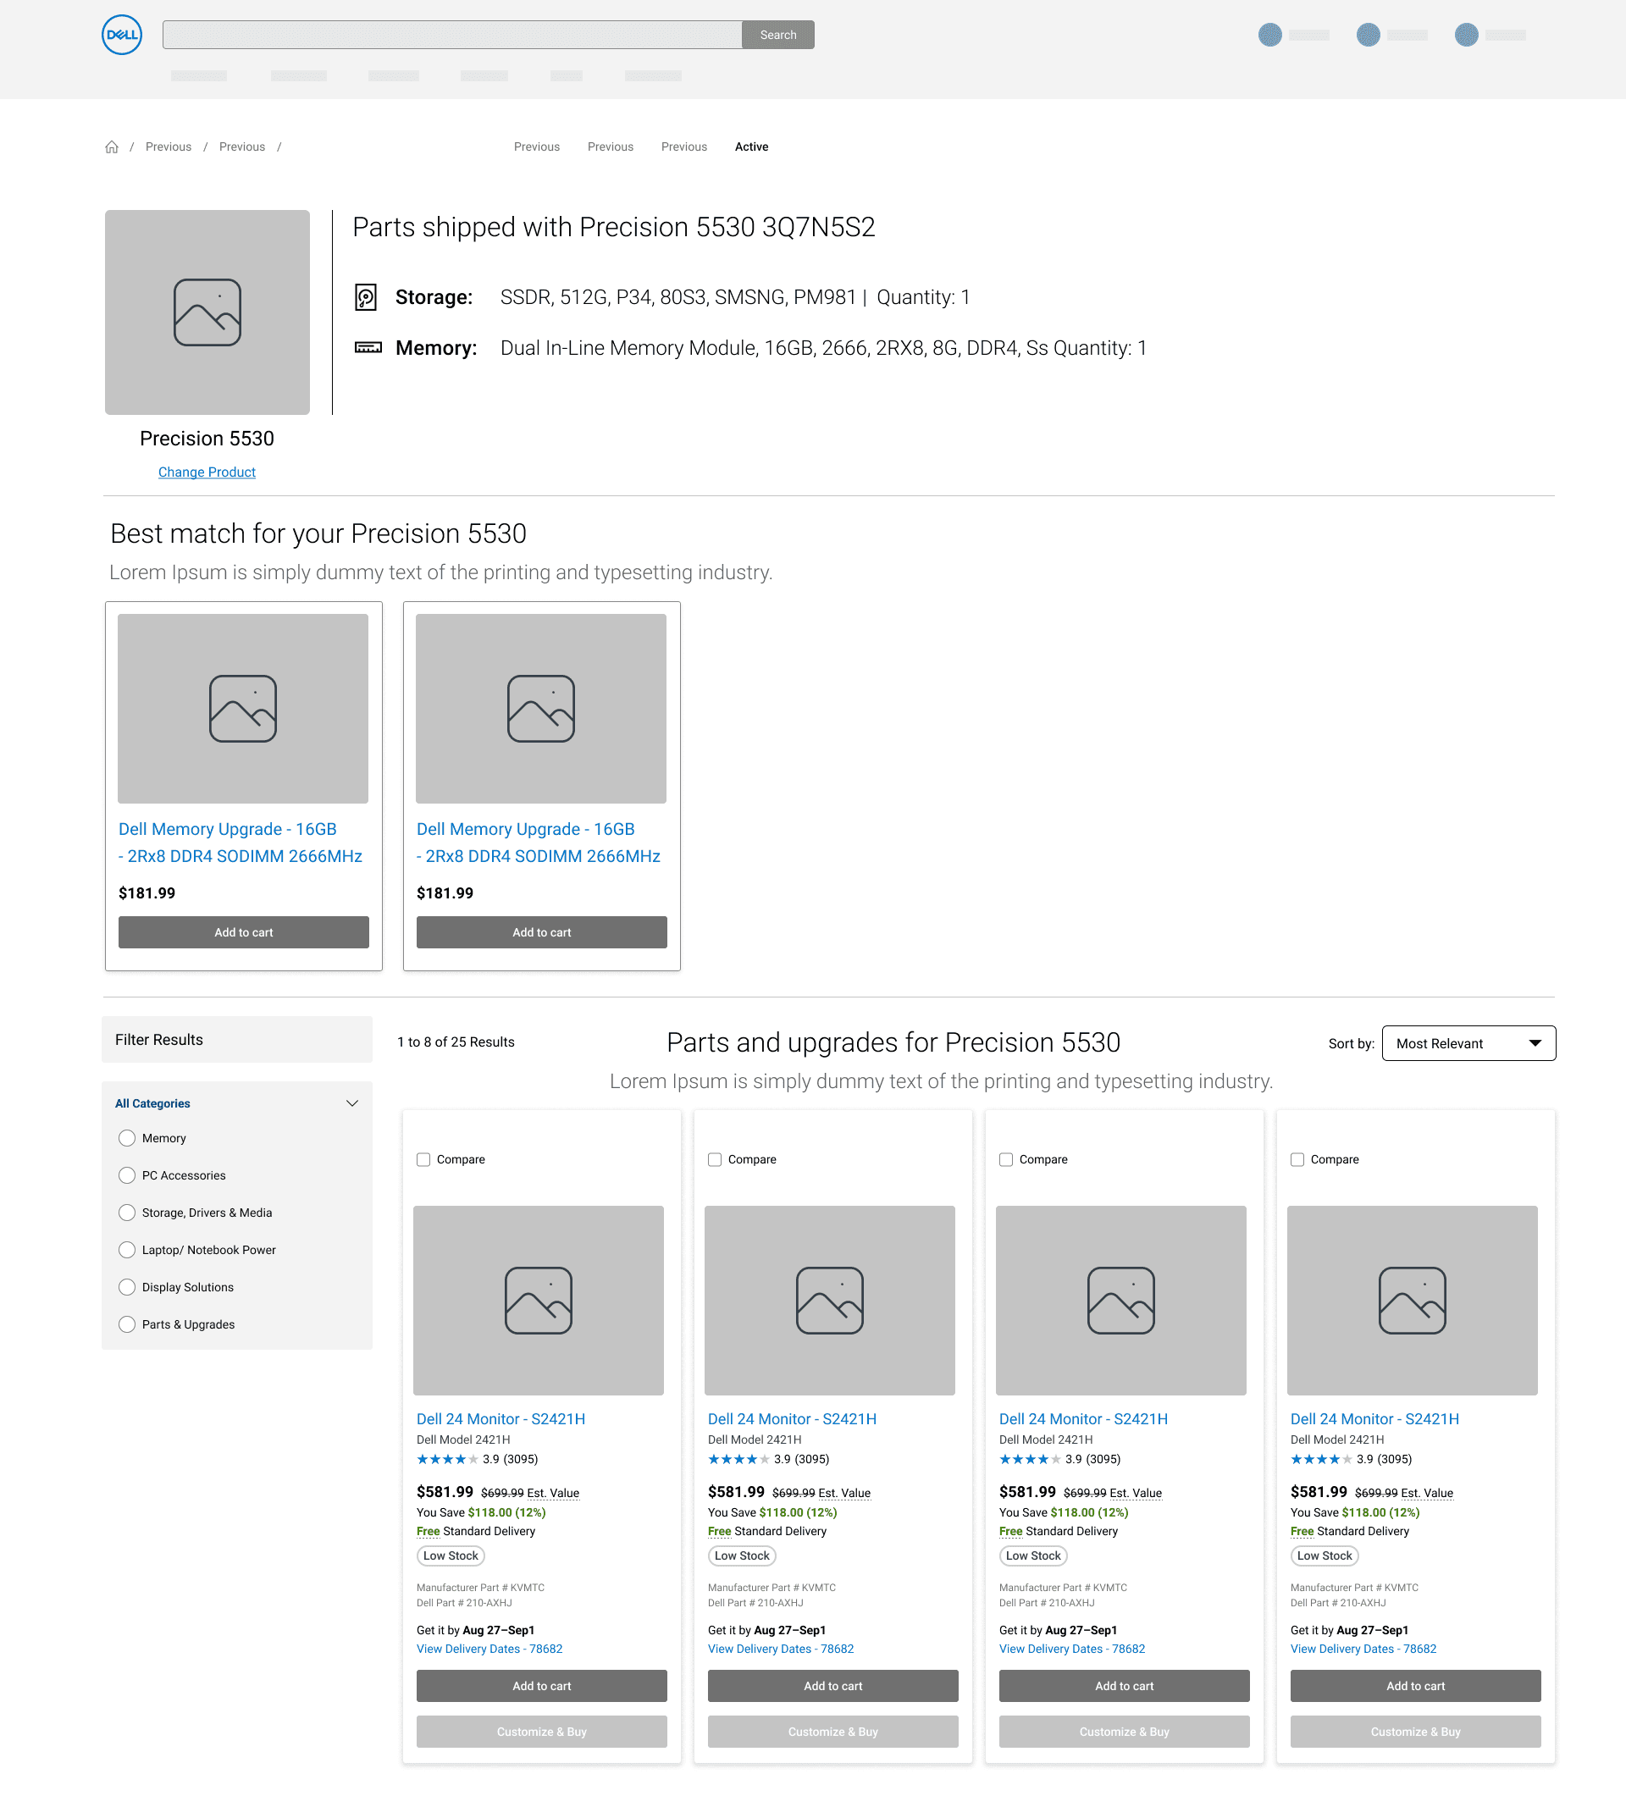Add first Dell Memory Upgrade to cart
The image size is (1626, 1818).
[x=244, y=932]
